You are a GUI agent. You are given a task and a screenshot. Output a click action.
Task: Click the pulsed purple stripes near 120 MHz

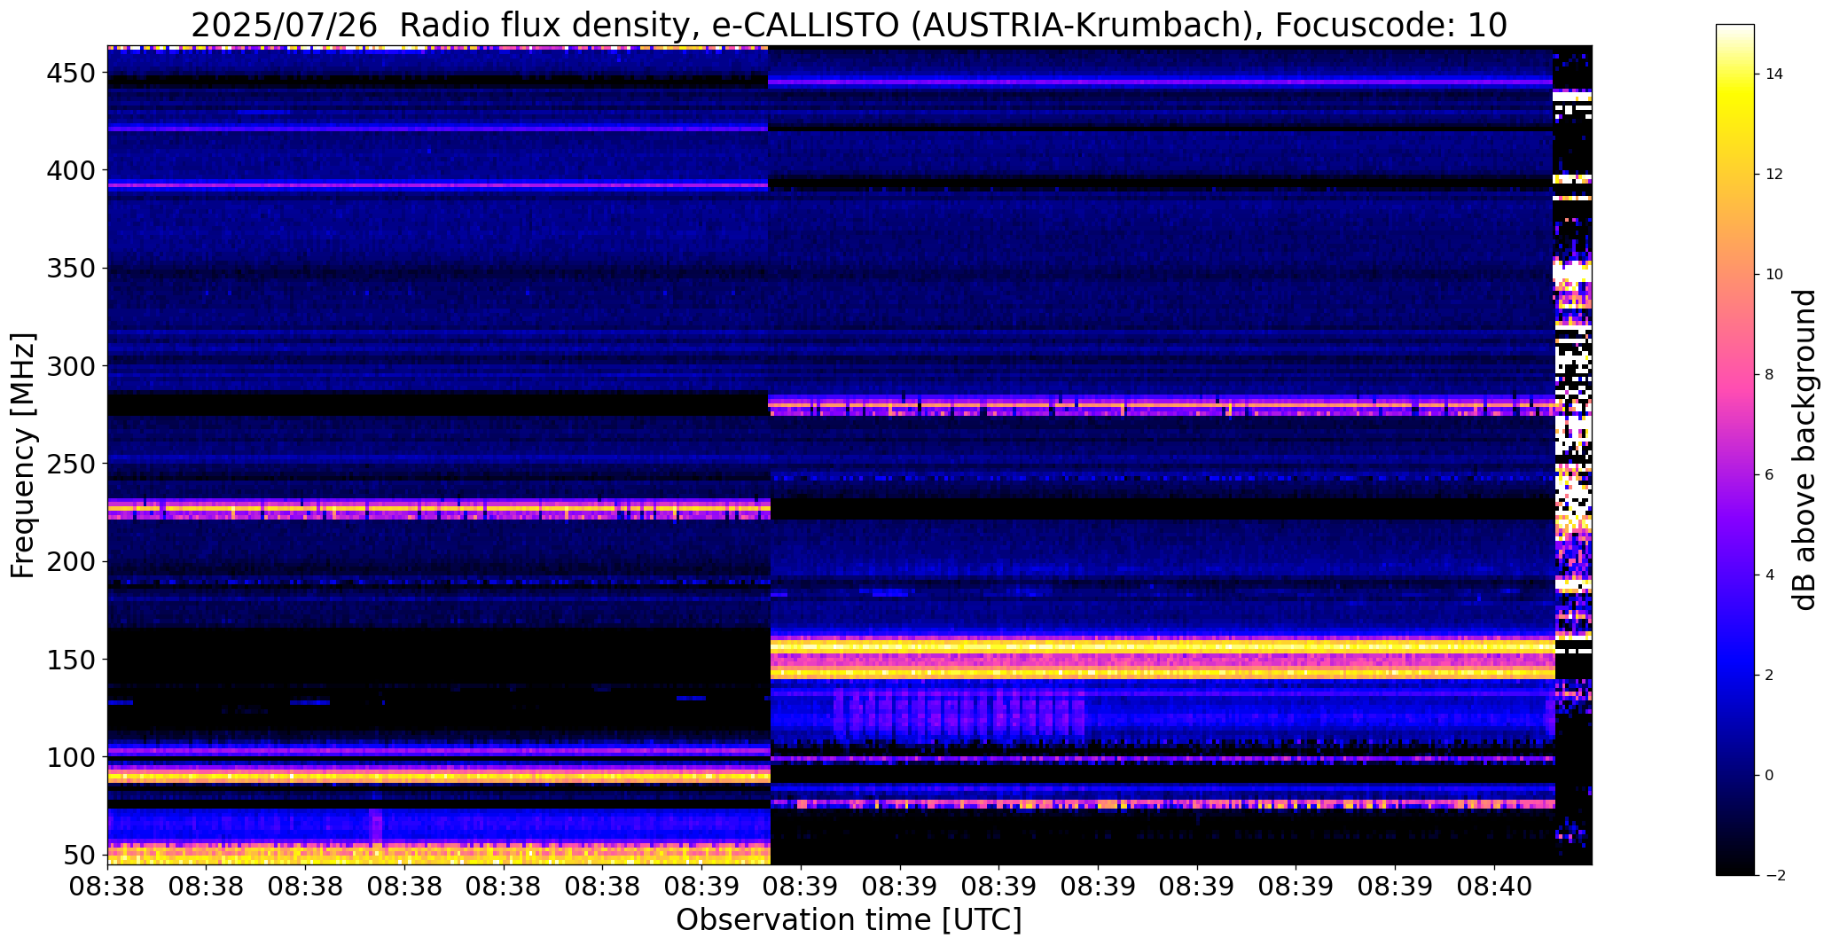click(x=959, y=714)
